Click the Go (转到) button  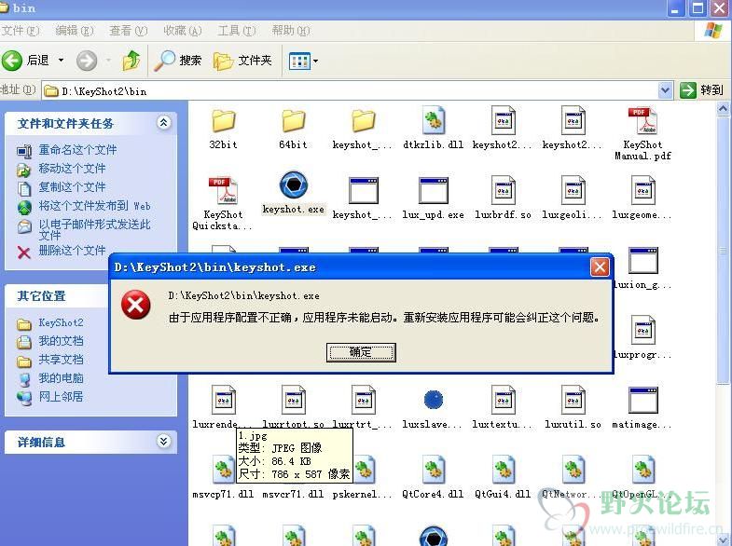(701, 90)
